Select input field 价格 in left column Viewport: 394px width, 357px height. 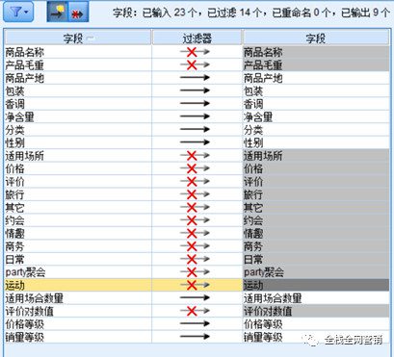[x=77, y=168]
